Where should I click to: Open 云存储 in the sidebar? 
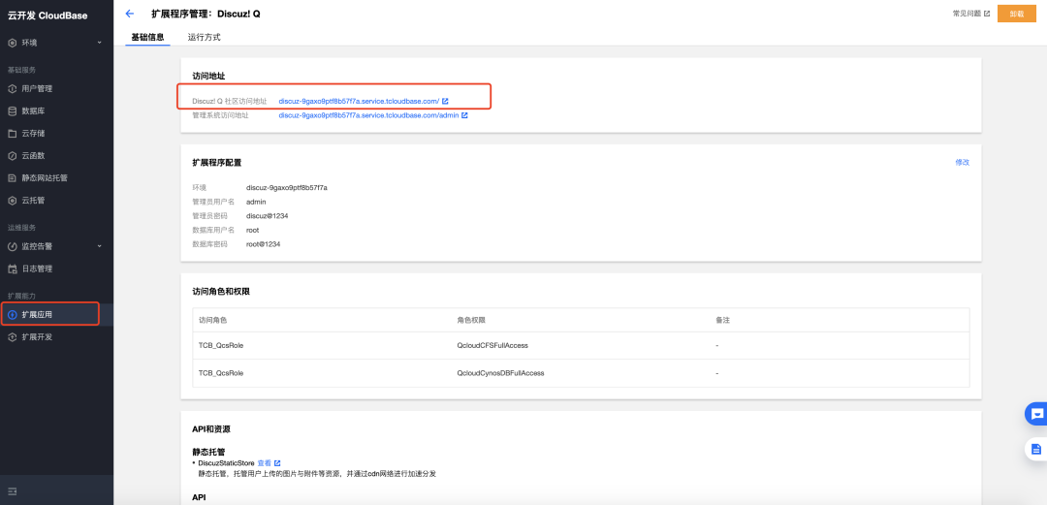[x=33, y=134]
